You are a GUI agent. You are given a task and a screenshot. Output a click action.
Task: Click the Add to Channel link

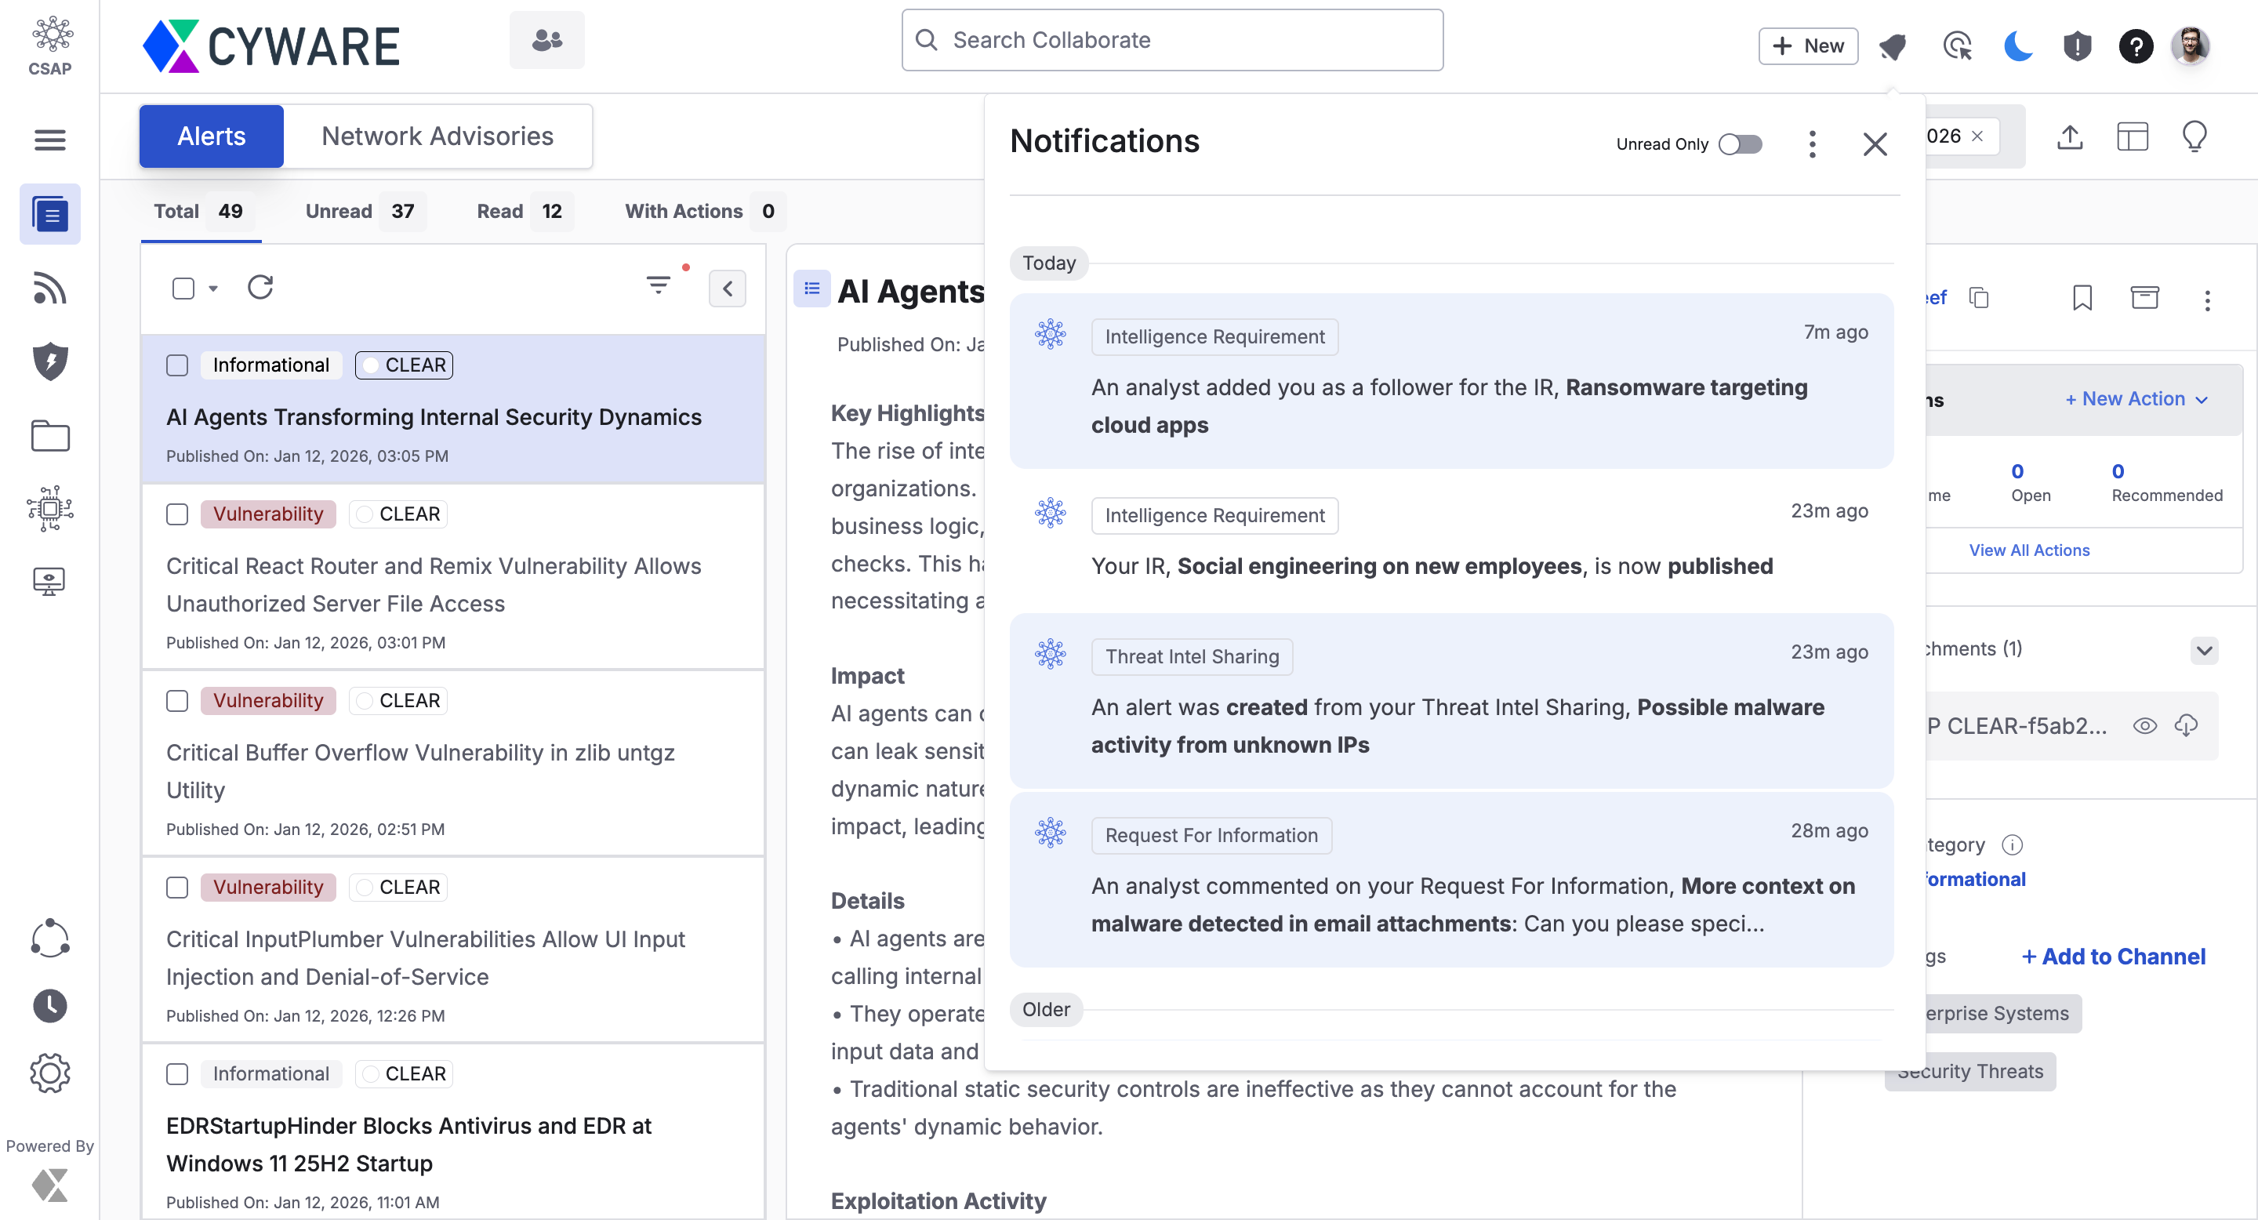point(2114,957)
